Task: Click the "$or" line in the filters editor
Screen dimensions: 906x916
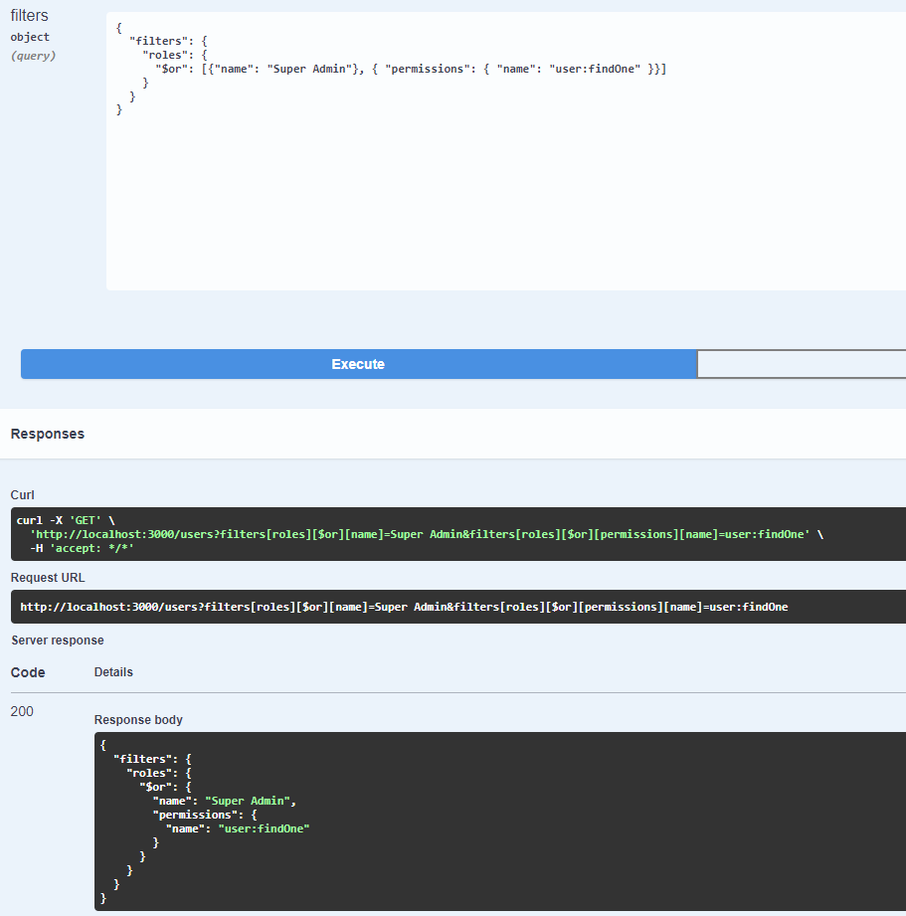Action: tap(410, 69)
